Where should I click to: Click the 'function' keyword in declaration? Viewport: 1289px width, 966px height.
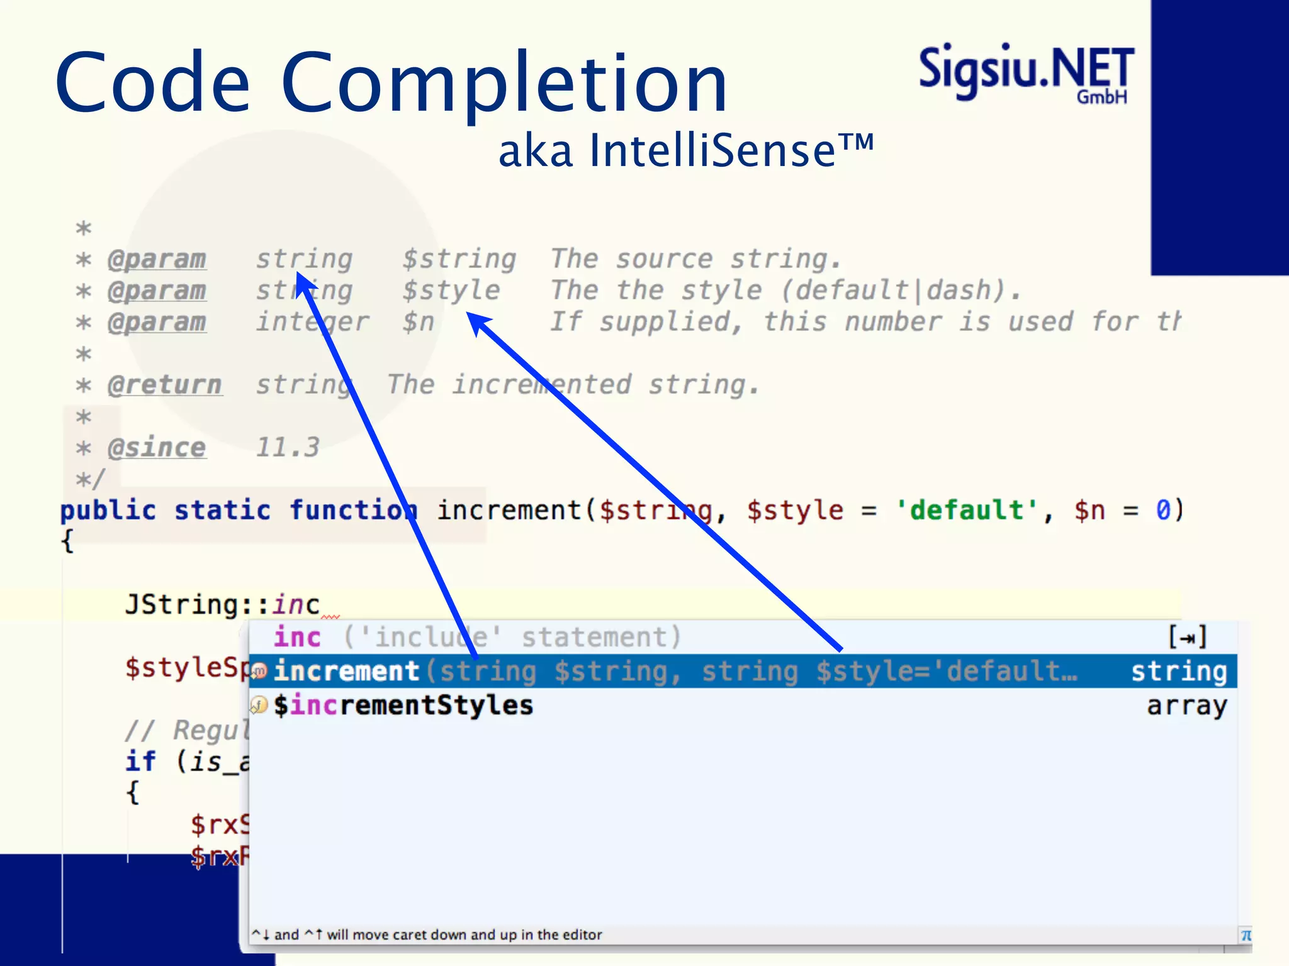click(x=353, y=510)
